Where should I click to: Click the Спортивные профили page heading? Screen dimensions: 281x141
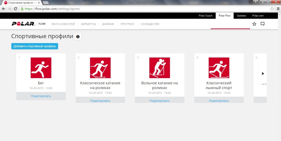coord(42,36)
